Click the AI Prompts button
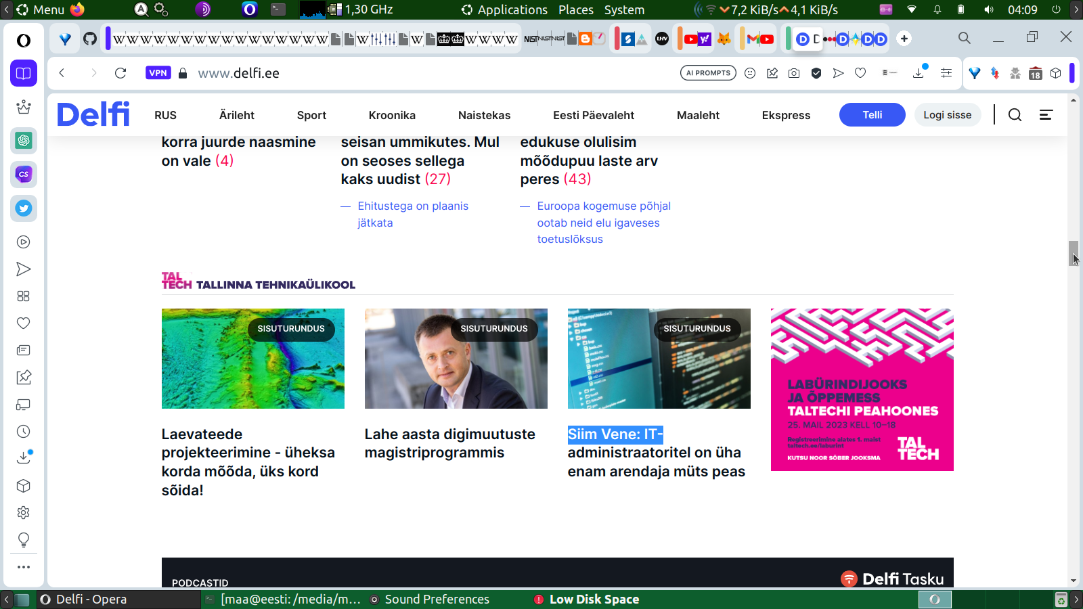 (708, 73)
